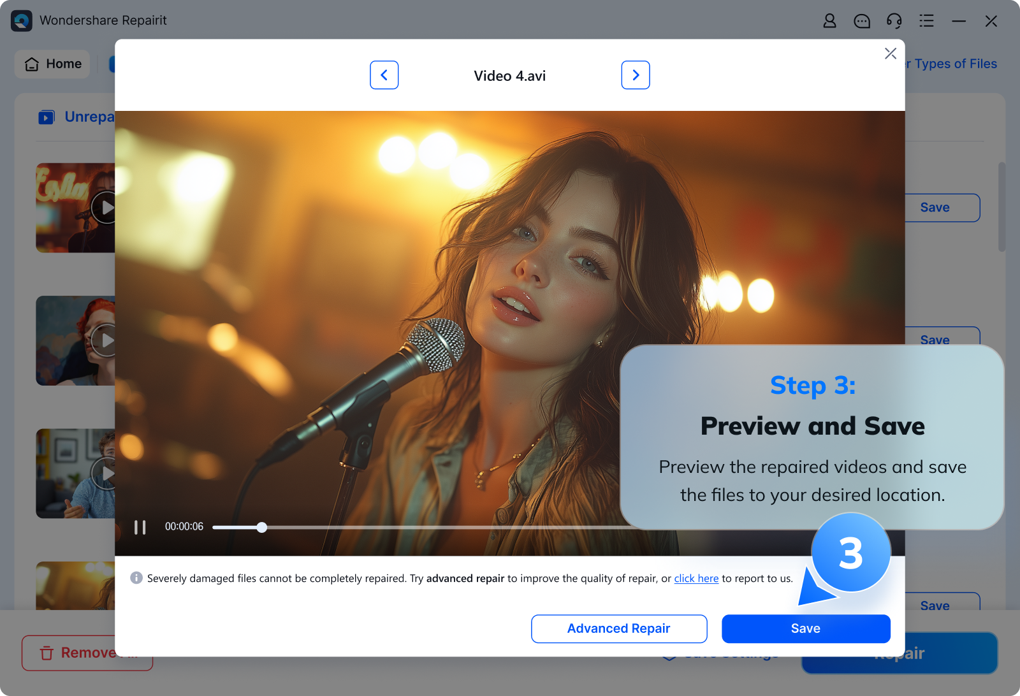The image size is (1020, 696).
Task: Go to previous video with left arrow
Action: (384, 75)
